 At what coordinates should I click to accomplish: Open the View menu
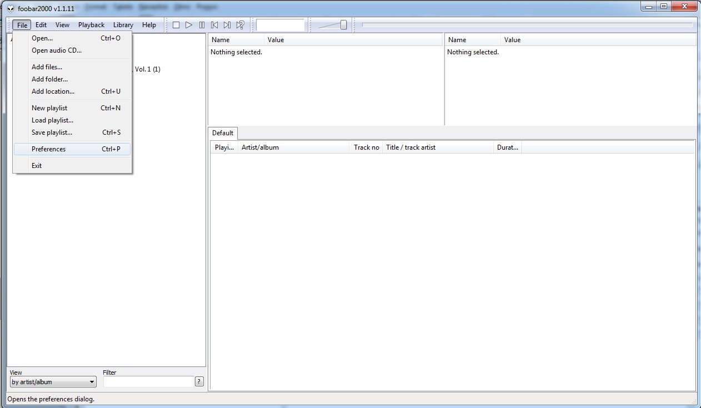coord(62,25)
